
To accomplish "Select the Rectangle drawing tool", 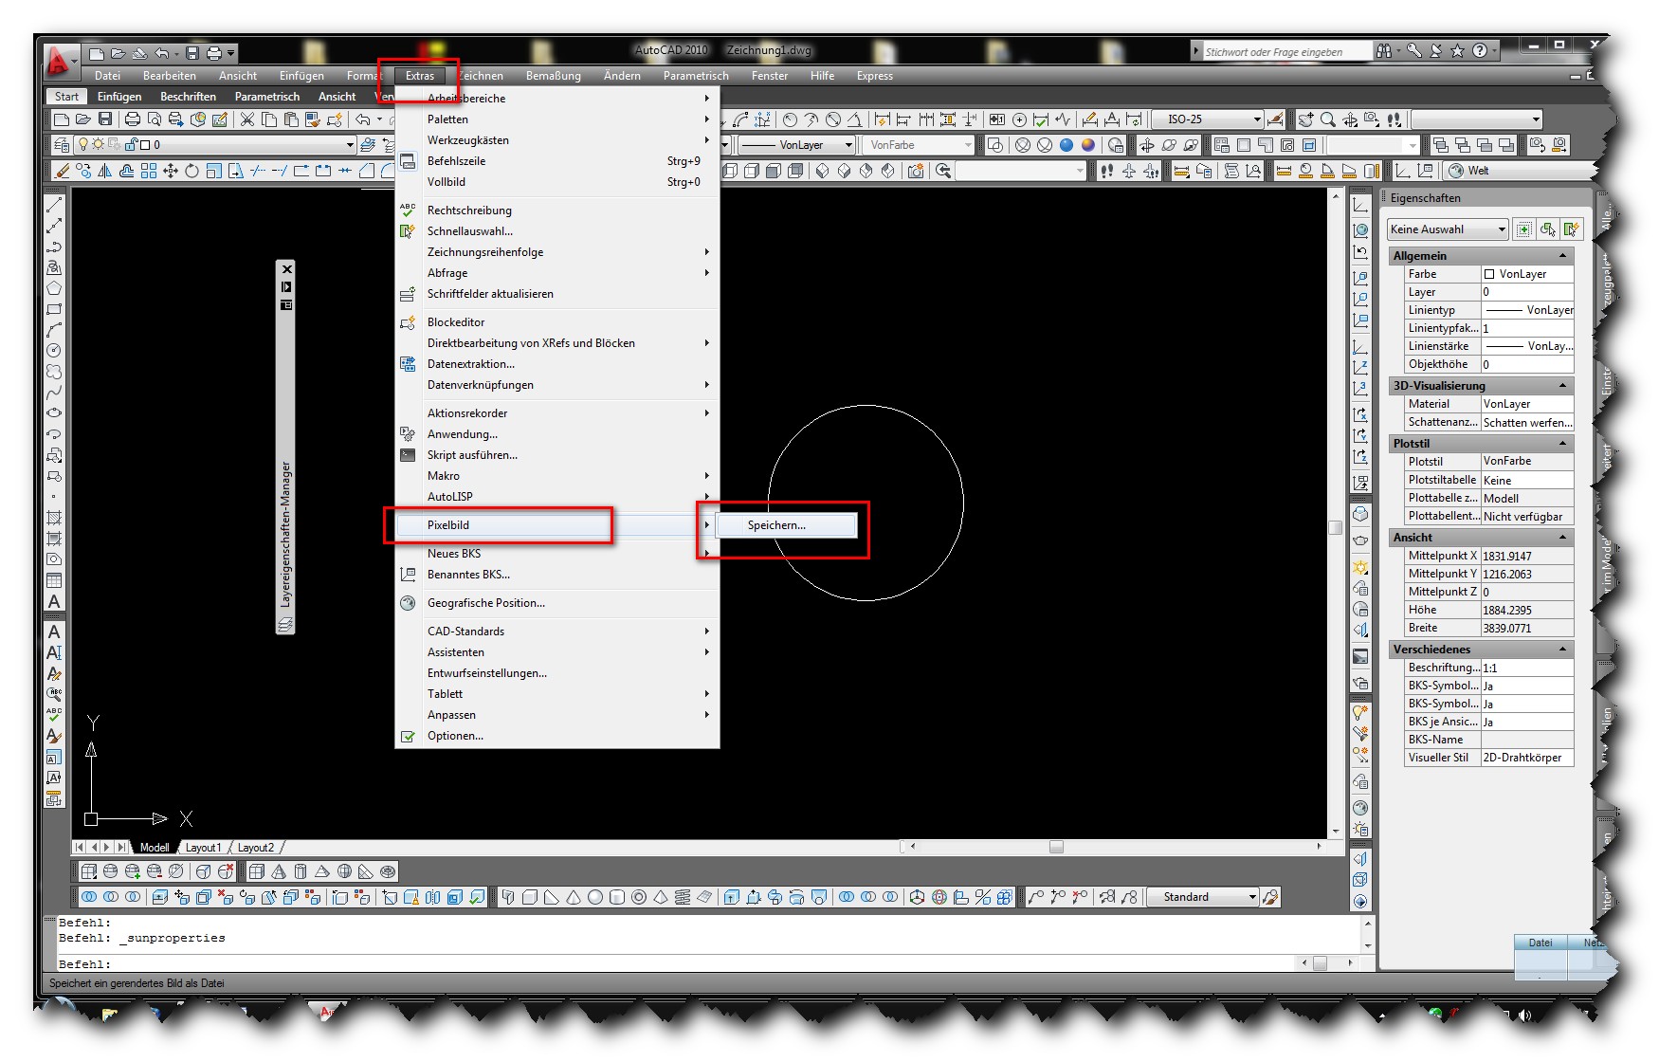I will coord(54,309).
